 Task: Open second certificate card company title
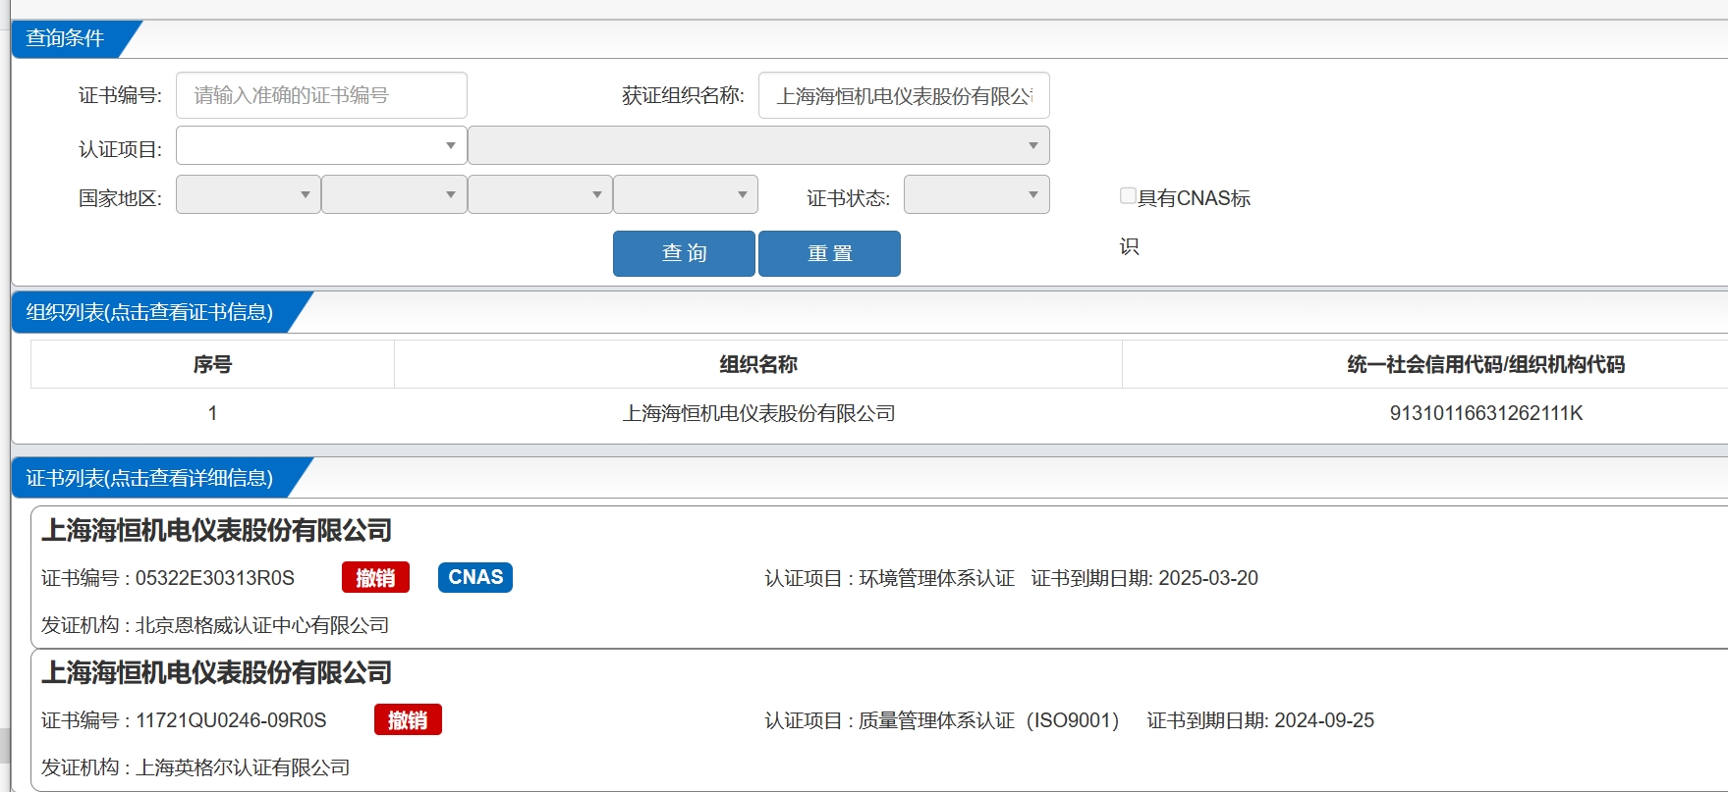(x=217, y=673)
